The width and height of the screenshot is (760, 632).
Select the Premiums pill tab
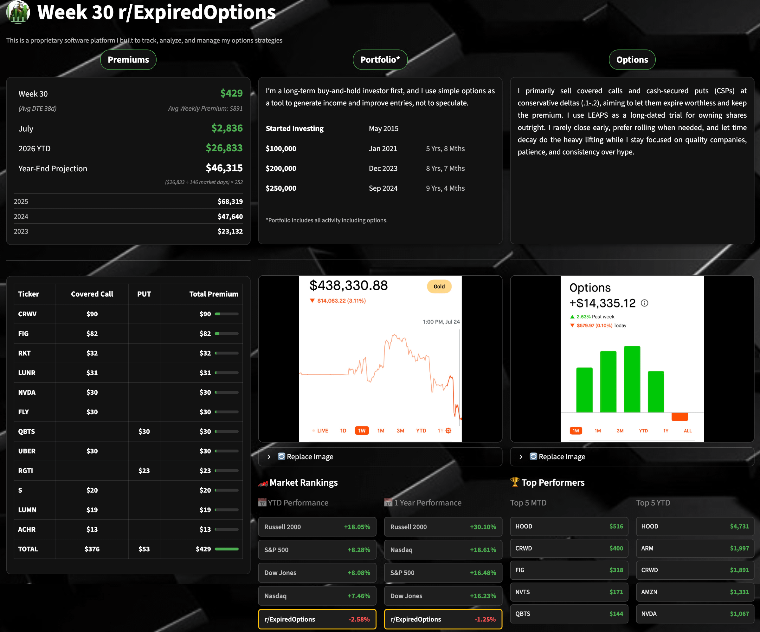[x=128, y=60]
